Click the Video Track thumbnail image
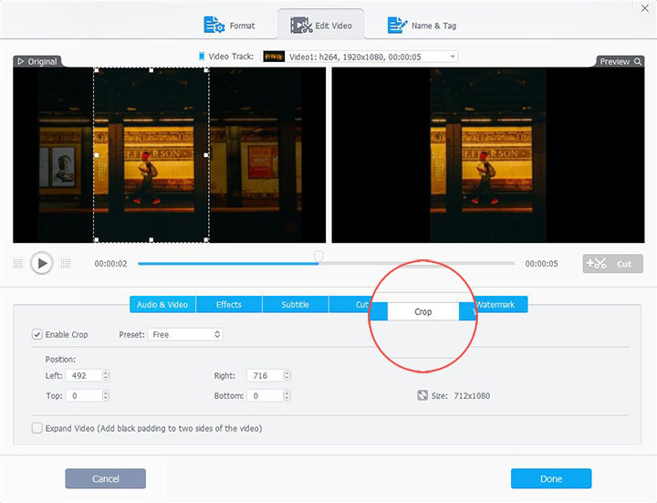Screen dimensions: 657x503 (x=274, y=57)
